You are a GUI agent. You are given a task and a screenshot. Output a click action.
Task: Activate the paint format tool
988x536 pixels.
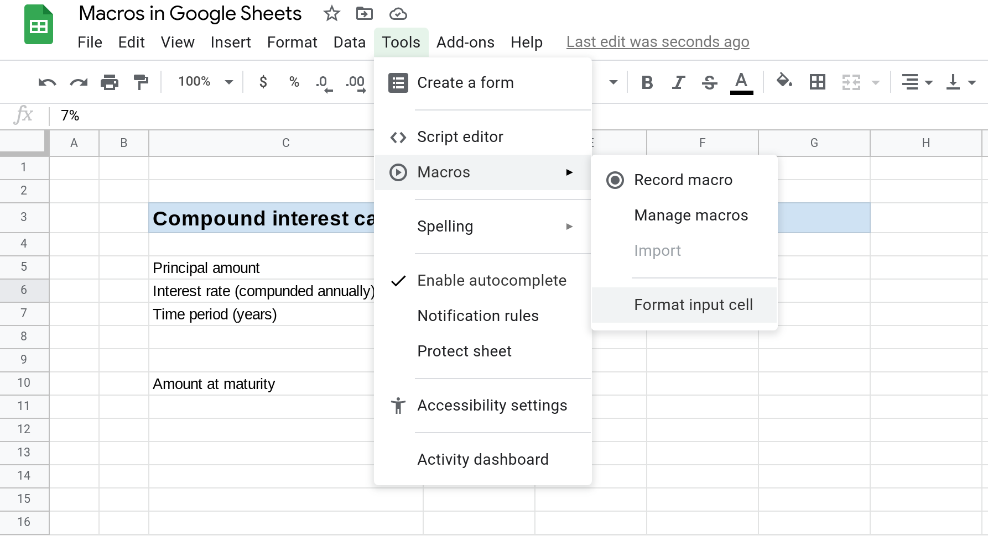[x=141, y=82]
